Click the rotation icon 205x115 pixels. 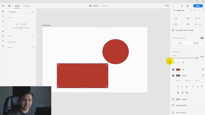tap(196, 19)
